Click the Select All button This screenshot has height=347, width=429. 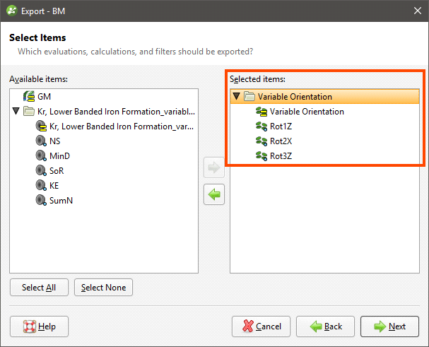pos(39,288)
